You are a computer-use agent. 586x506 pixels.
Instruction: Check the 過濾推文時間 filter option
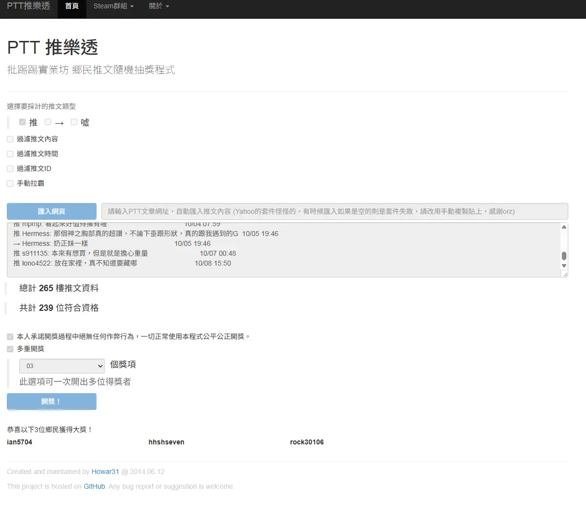[x=10, y=154]
